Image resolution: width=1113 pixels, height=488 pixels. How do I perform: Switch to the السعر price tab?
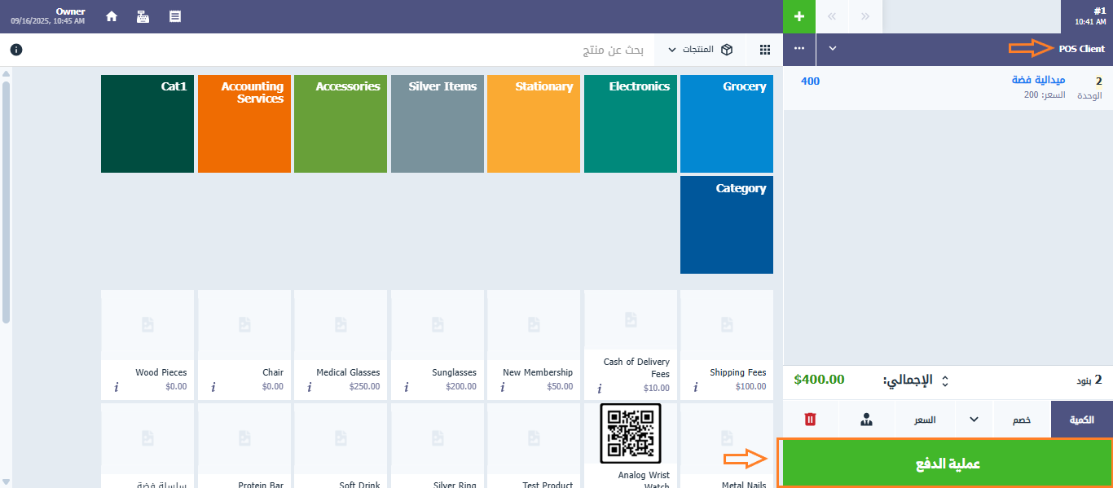pyautogui.click(x=924, y=420)
